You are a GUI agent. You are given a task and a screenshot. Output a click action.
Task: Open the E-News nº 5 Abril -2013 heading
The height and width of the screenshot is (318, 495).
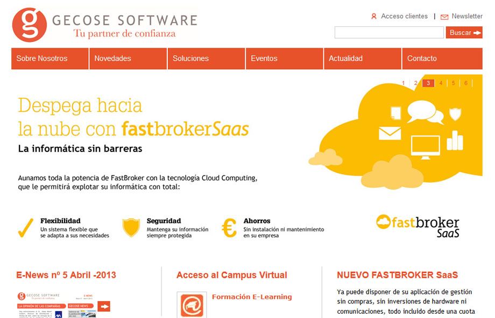tap(66, 275)
